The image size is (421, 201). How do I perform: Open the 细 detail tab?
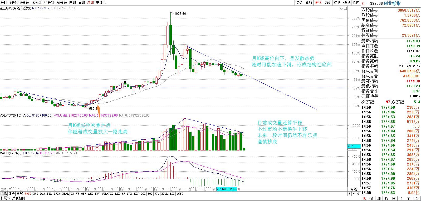[379, 198]
